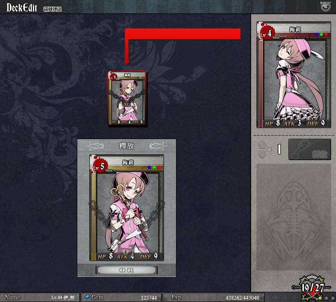The width and height of the screenshot is (336, 302).
Task: Click the blue Gem diamond icon
Action: (x=87, y=297)
